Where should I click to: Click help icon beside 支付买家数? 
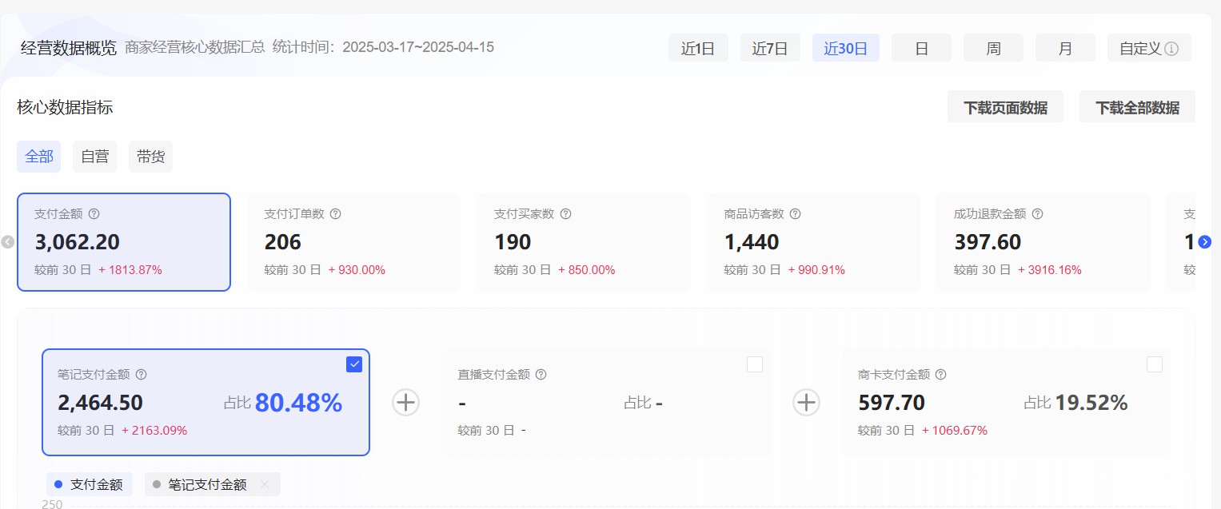(x=565, y=214)
